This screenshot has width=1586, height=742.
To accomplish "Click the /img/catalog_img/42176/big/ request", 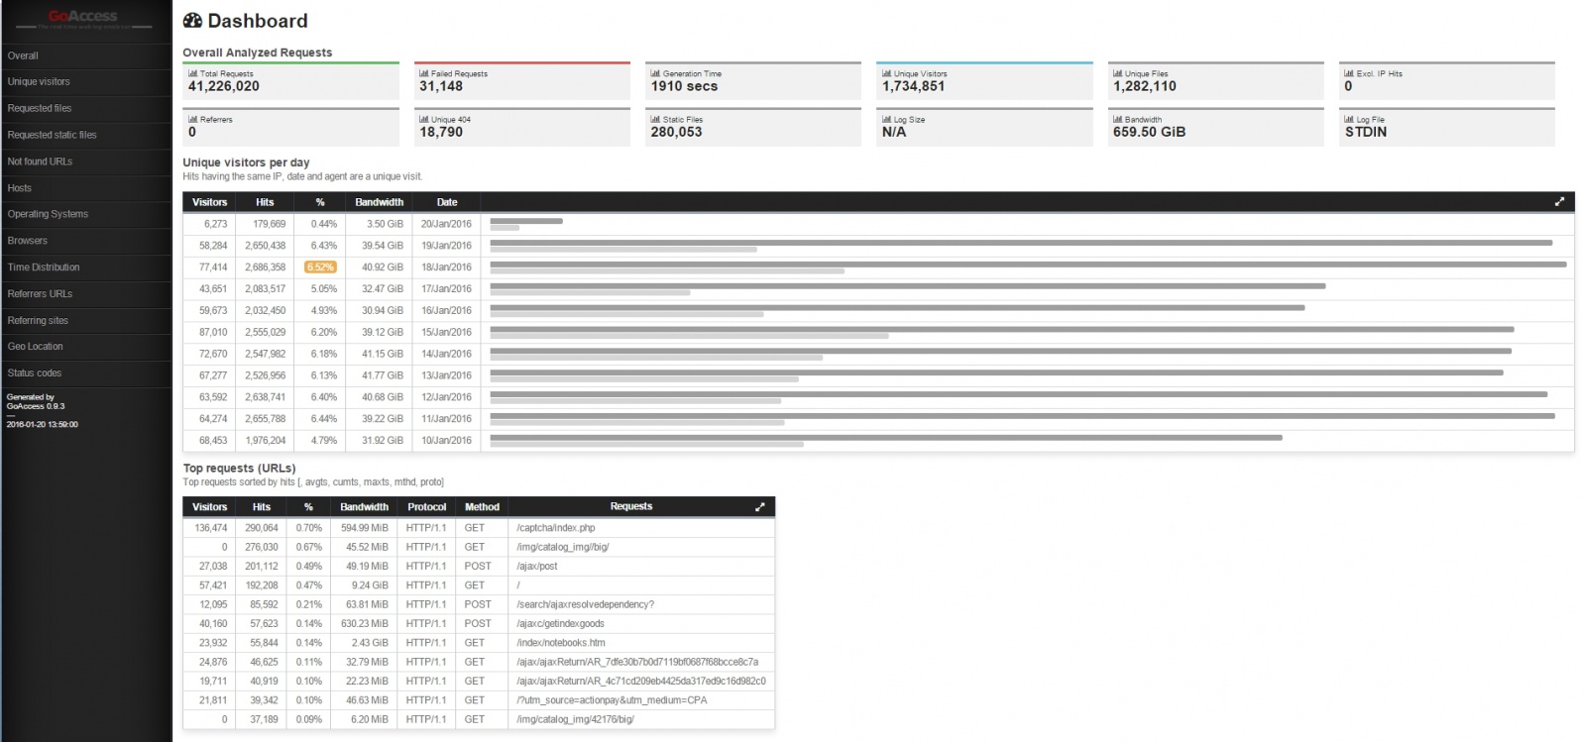I will [x=575, y=719].
